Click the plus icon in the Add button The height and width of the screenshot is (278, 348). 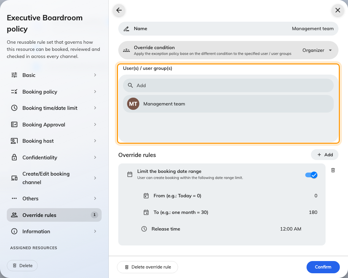pos(319,155)
